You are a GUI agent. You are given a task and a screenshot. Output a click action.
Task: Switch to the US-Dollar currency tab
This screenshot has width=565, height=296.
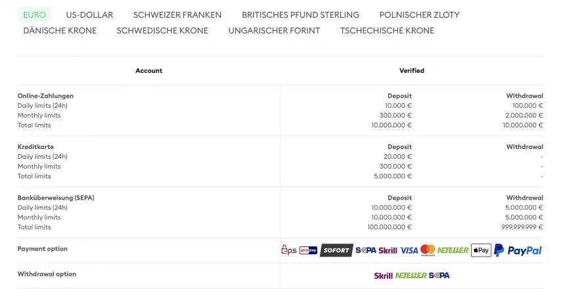tap(89, 14)
